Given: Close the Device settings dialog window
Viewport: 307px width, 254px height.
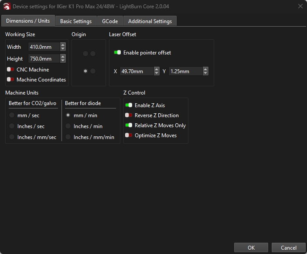Looking at the screenshot, I should click(x=300, y=7).
